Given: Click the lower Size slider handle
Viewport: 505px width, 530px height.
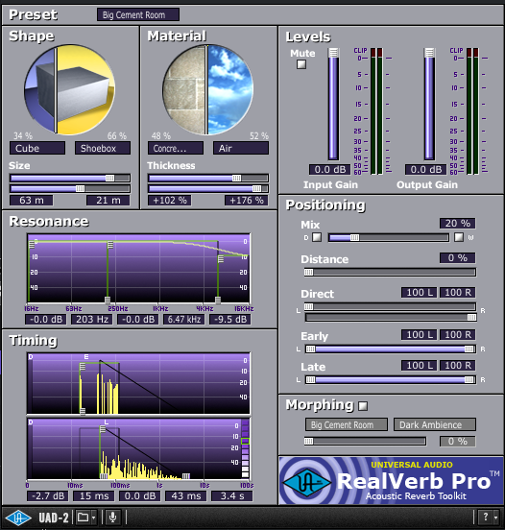Looking at the screenshot, I should pos(80,188).
